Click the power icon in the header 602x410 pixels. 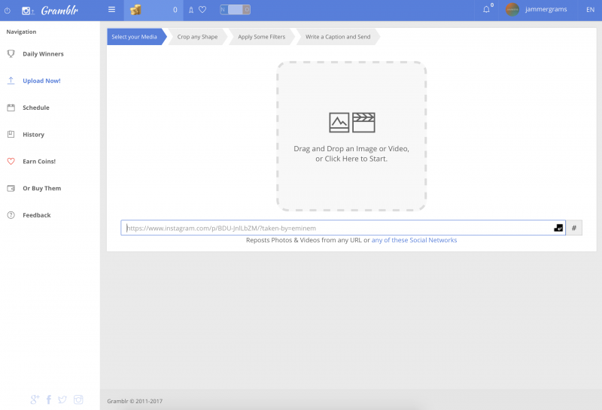coord(8,11)
